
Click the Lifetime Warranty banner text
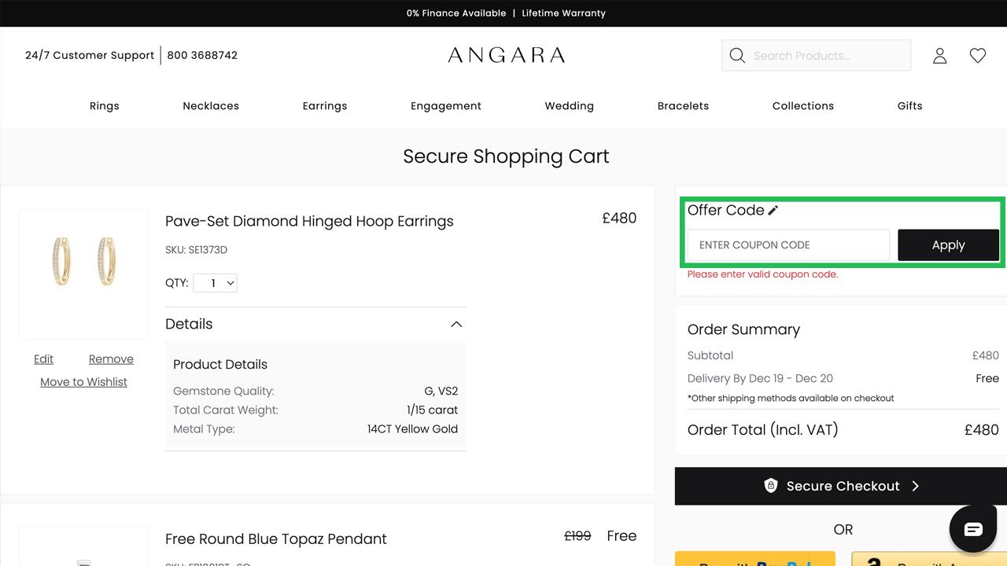[564, 13]
